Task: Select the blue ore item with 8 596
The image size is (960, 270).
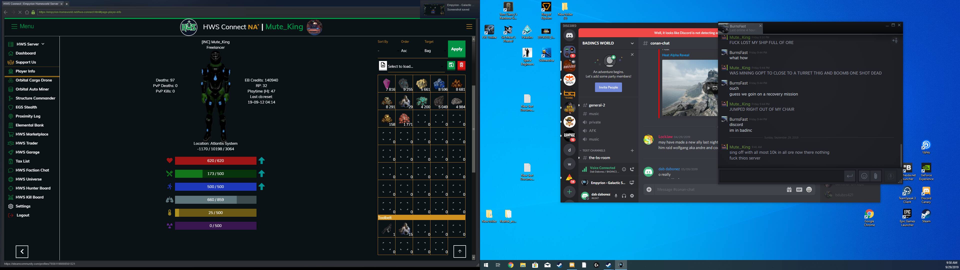Action: pos(439,84)
